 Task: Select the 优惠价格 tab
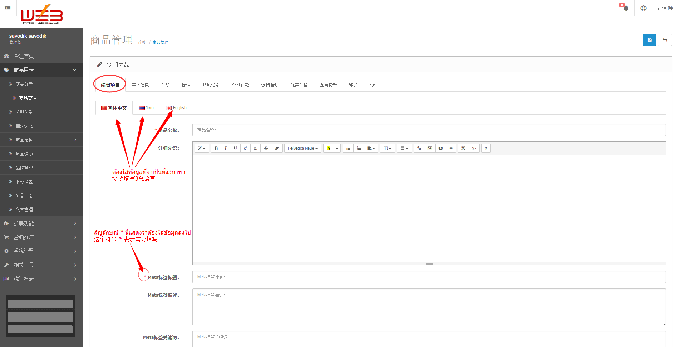click(x=299, y=85)
